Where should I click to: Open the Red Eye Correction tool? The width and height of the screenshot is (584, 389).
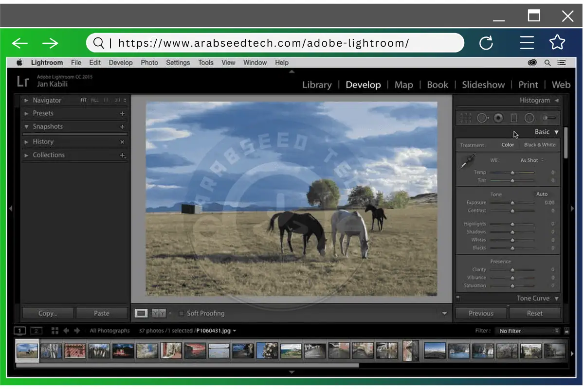point(498,118)
